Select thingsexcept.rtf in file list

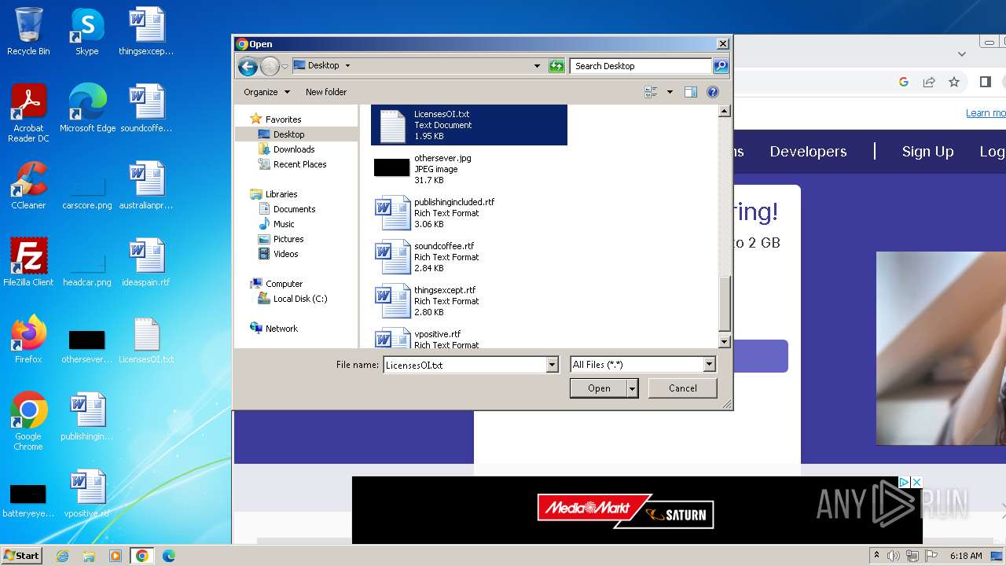pyautogui.click(x=468, y=301)
